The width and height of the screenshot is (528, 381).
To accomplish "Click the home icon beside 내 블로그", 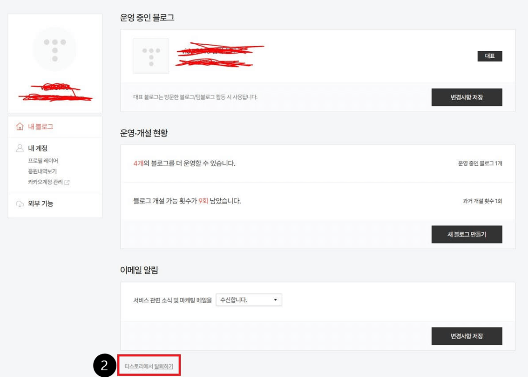I will (x=20, y=127).
